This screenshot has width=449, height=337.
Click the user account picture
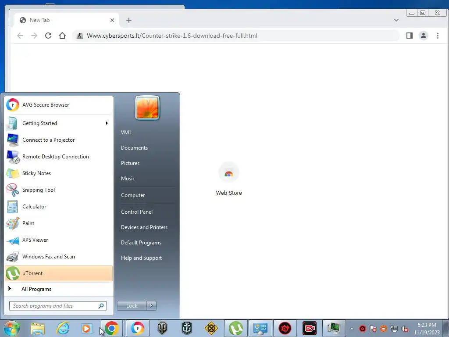point(147,108)
